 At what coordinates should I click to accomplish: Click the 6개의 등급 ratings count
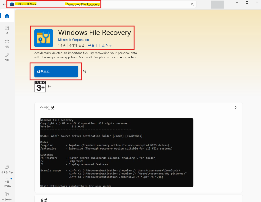[77, 45]
